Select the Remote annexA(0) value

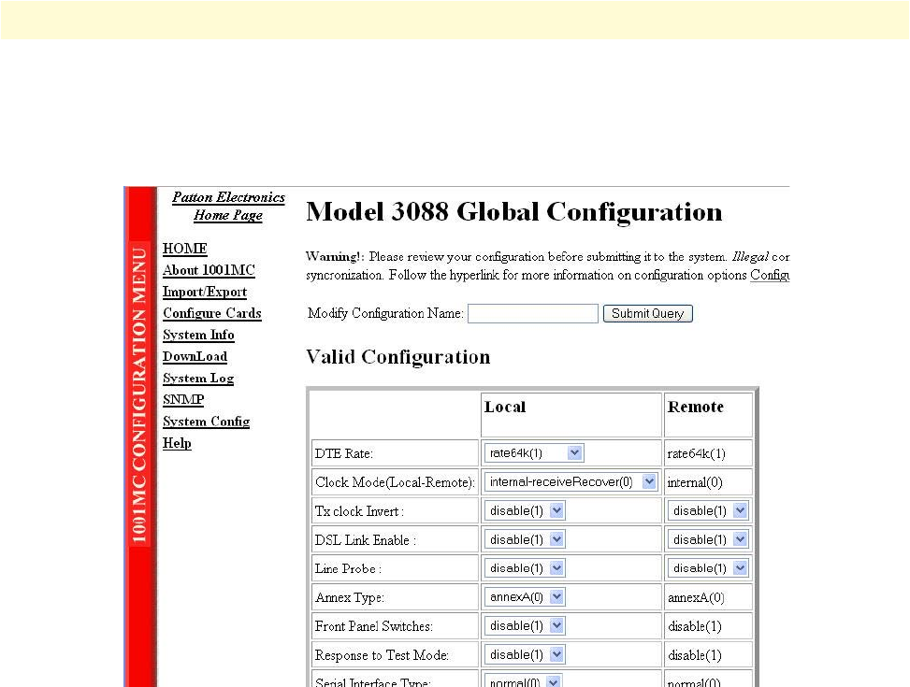[696, 597]
